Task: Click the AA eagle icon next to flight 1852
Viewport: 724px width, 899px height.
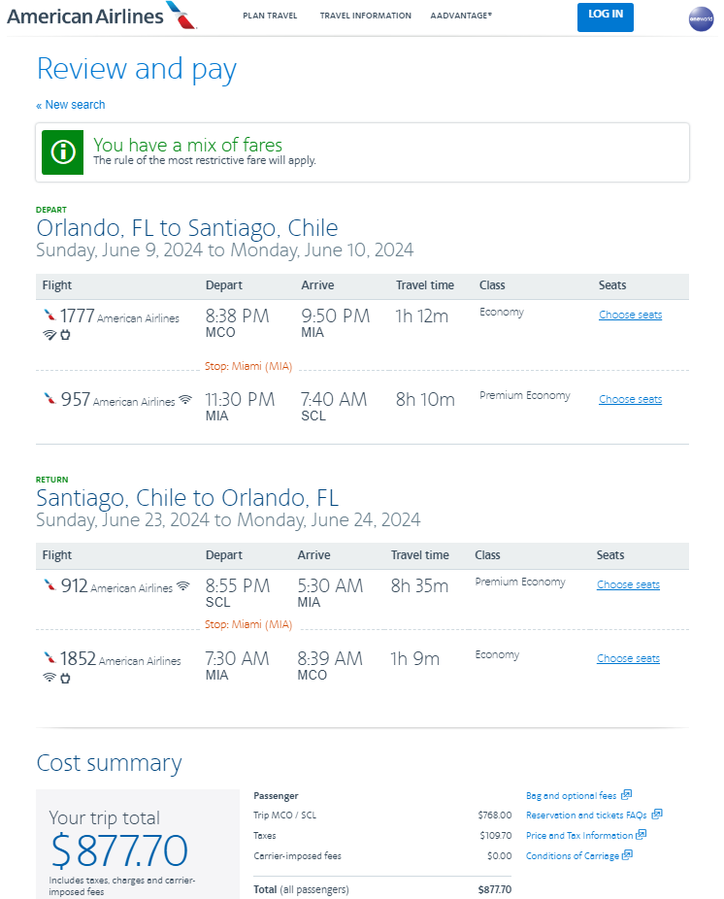Action: point(49,659)
